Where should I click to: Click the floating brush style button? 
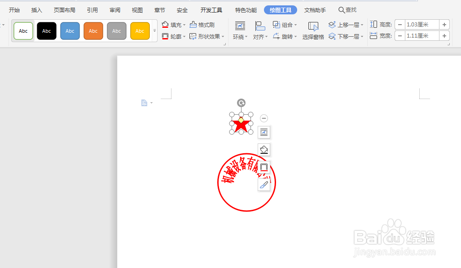[x=264, y=184]
